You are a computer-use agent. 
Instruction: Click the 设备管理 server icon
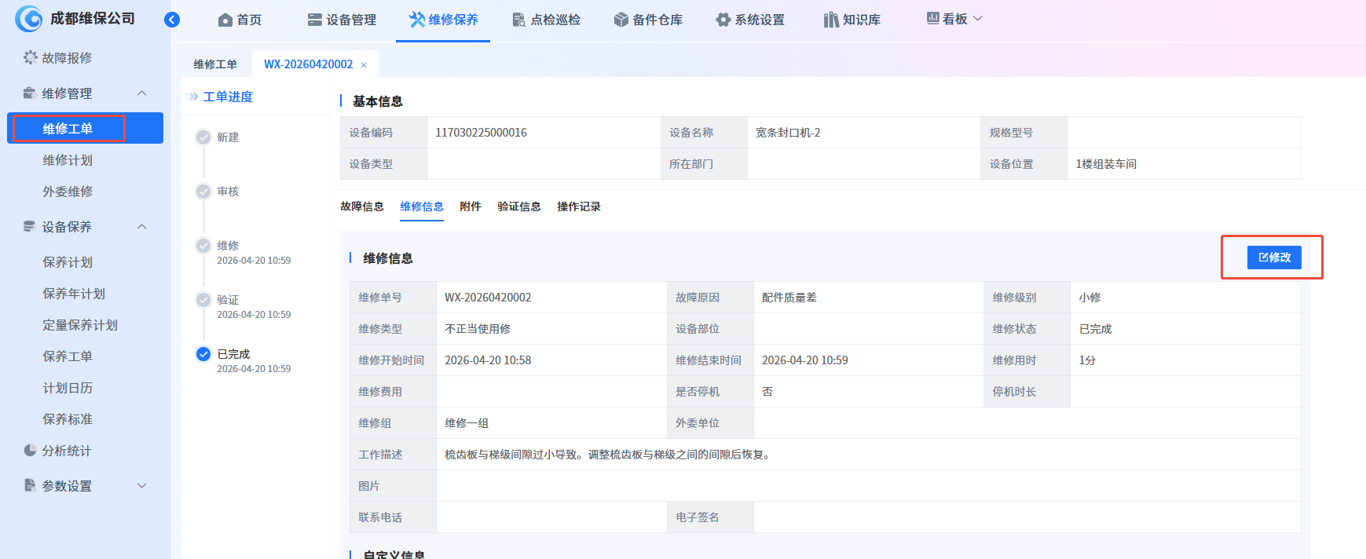315,20
